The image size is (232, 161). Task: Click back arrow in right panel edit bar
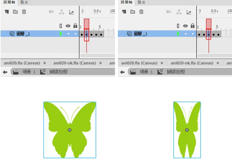point(122,72)
